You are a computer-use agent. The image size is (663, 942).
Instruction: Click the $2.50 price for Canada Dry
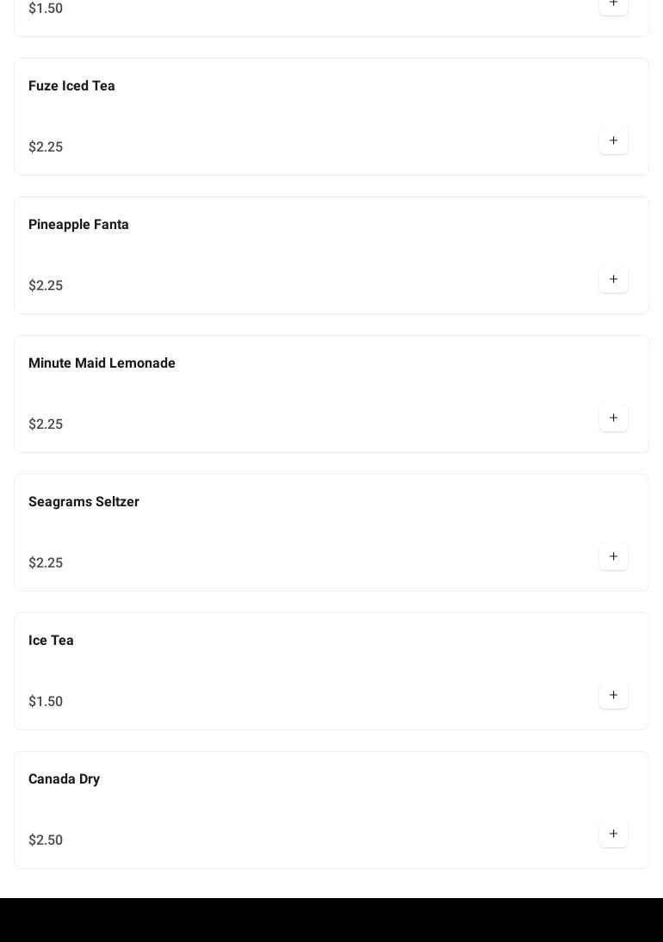coord(46,840)
